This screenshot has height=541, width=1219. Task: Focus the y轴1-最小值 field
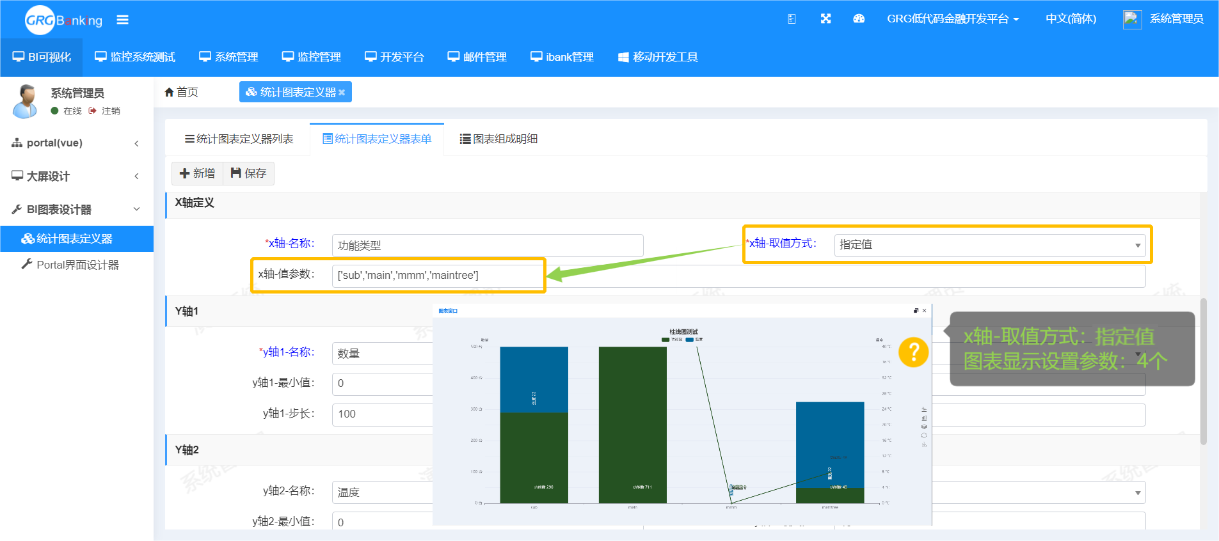[383, 384]
